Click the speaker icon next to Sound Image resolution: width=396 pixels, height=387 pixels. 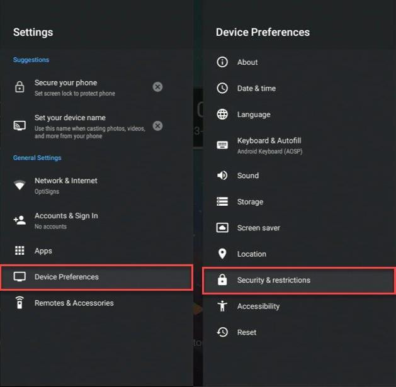pyautogui.click(x=222, y=176)
